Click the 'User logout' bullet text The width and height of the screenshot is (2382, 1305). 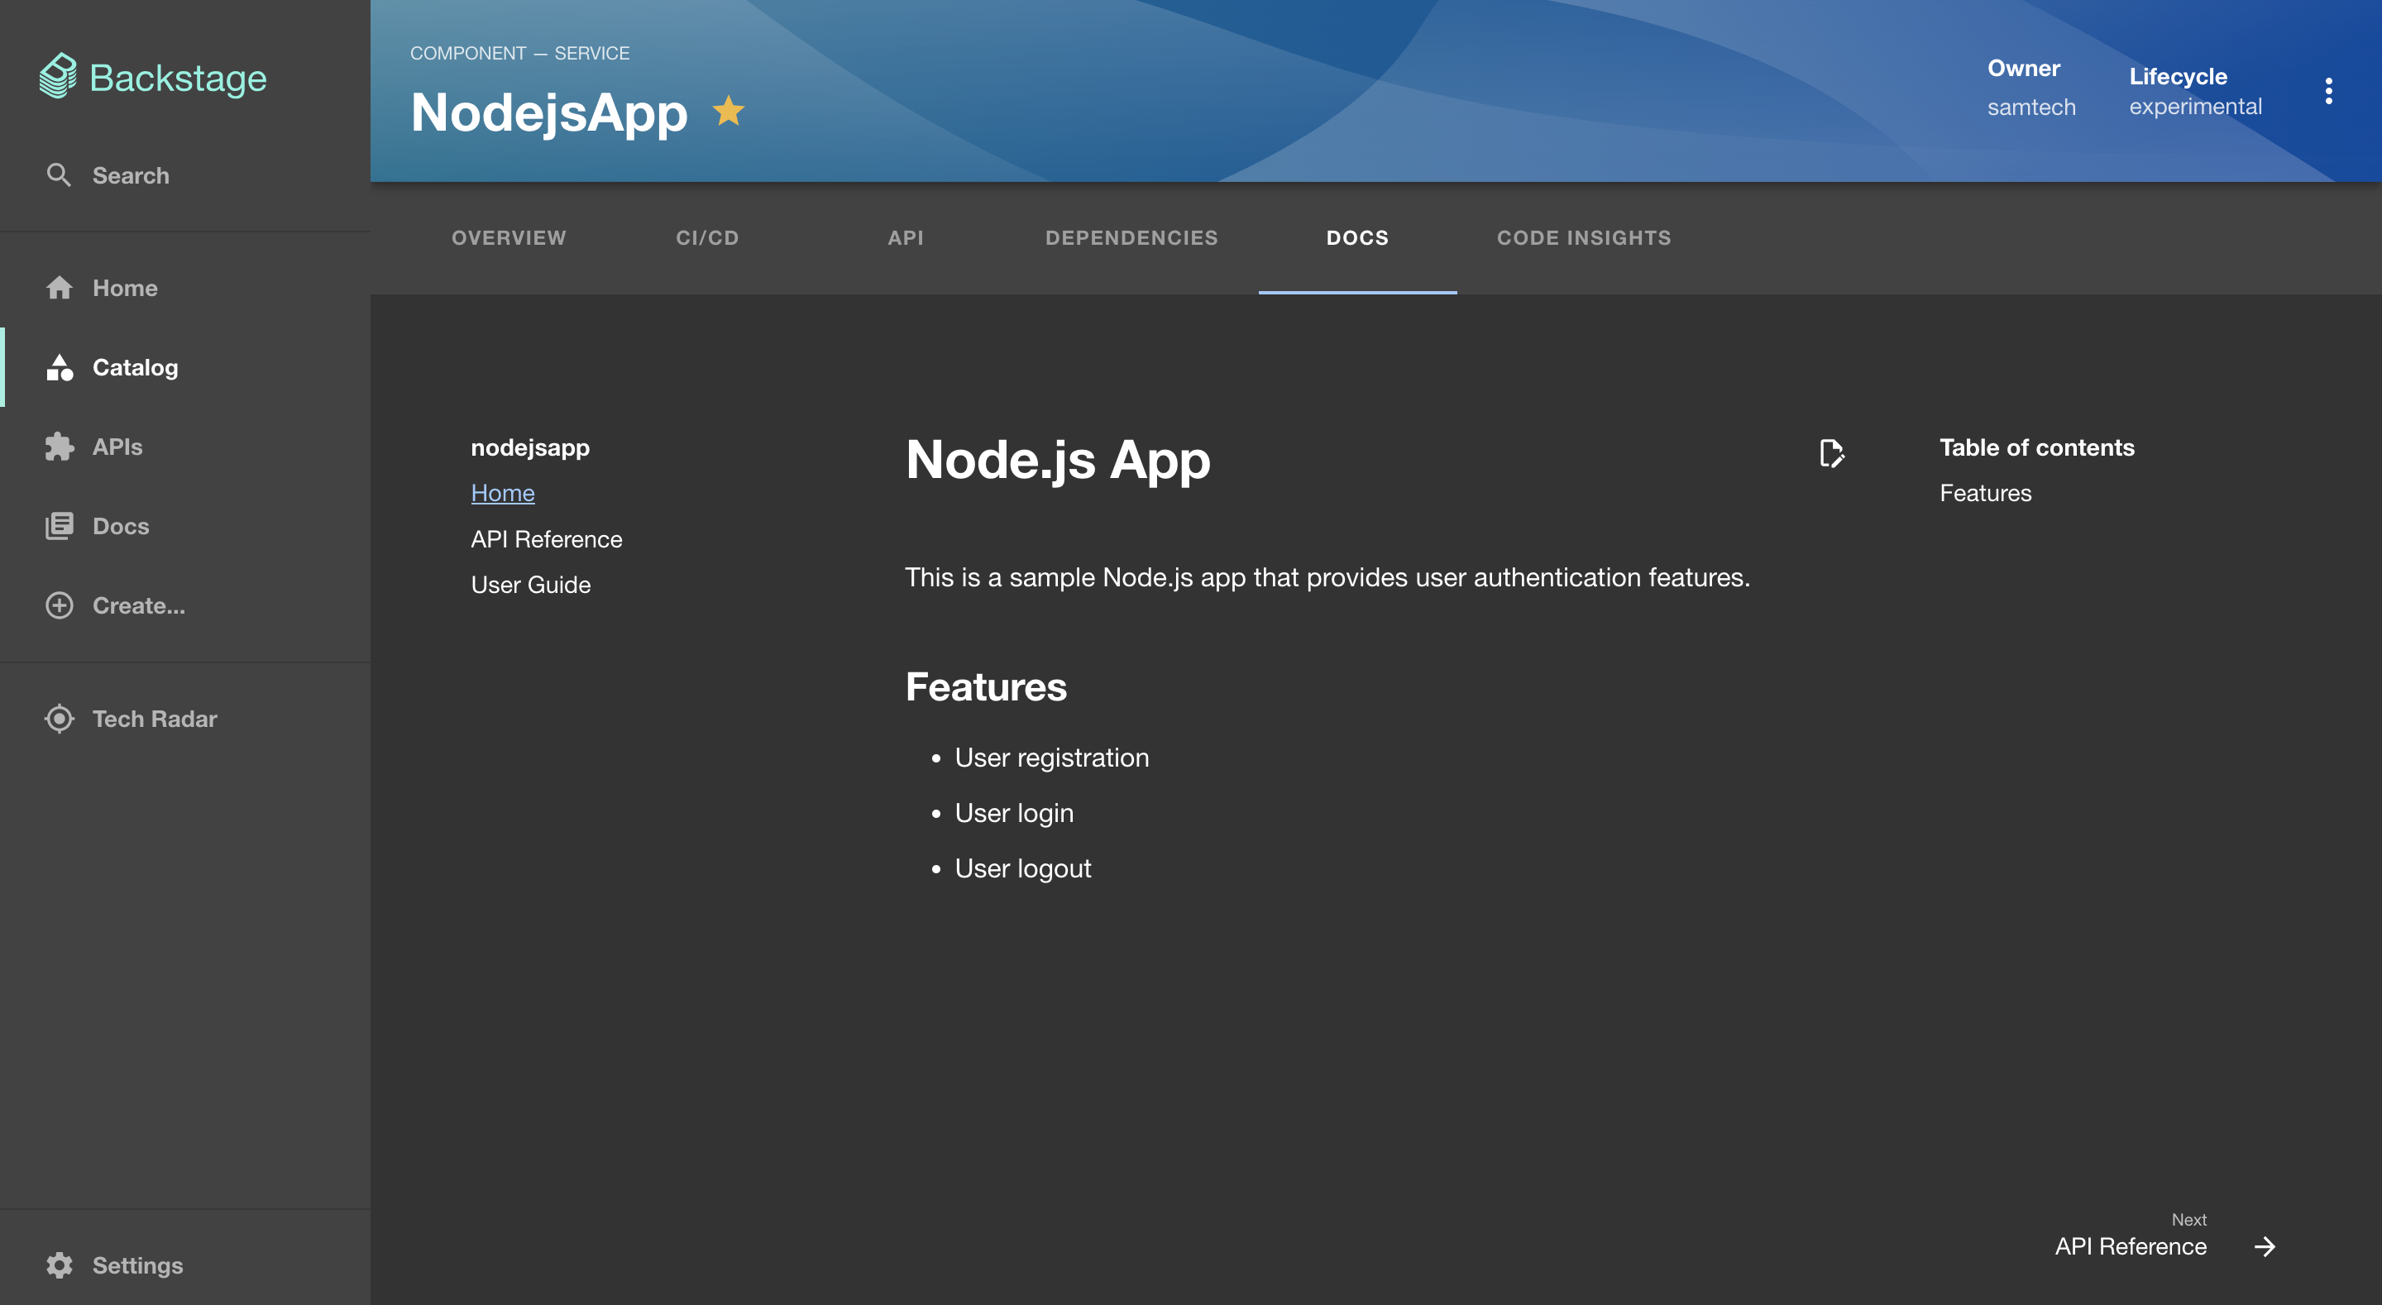click(x=1023, y=868)
